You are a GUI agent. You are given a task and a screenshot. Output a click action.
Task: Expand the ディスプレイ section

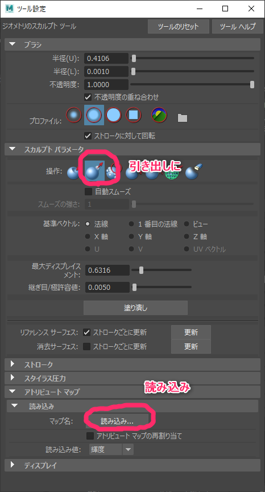13,465
